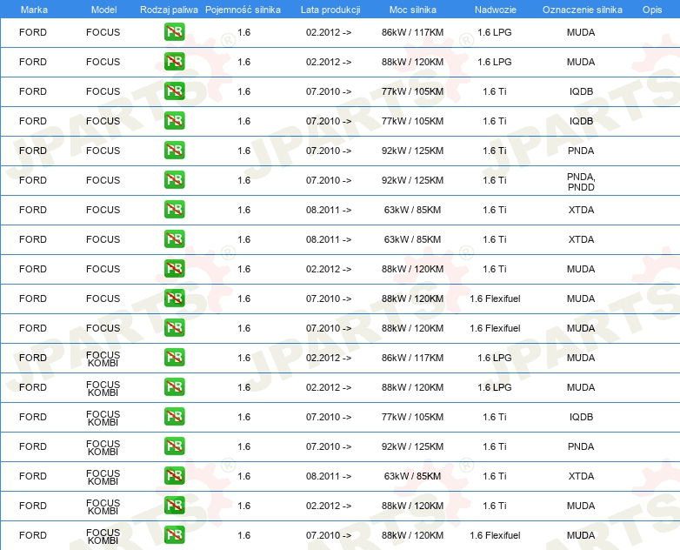Select '86kW / 117KM' in the FOCUS KOMBI row
Screen dimensions: 680x550
point(412,358)
